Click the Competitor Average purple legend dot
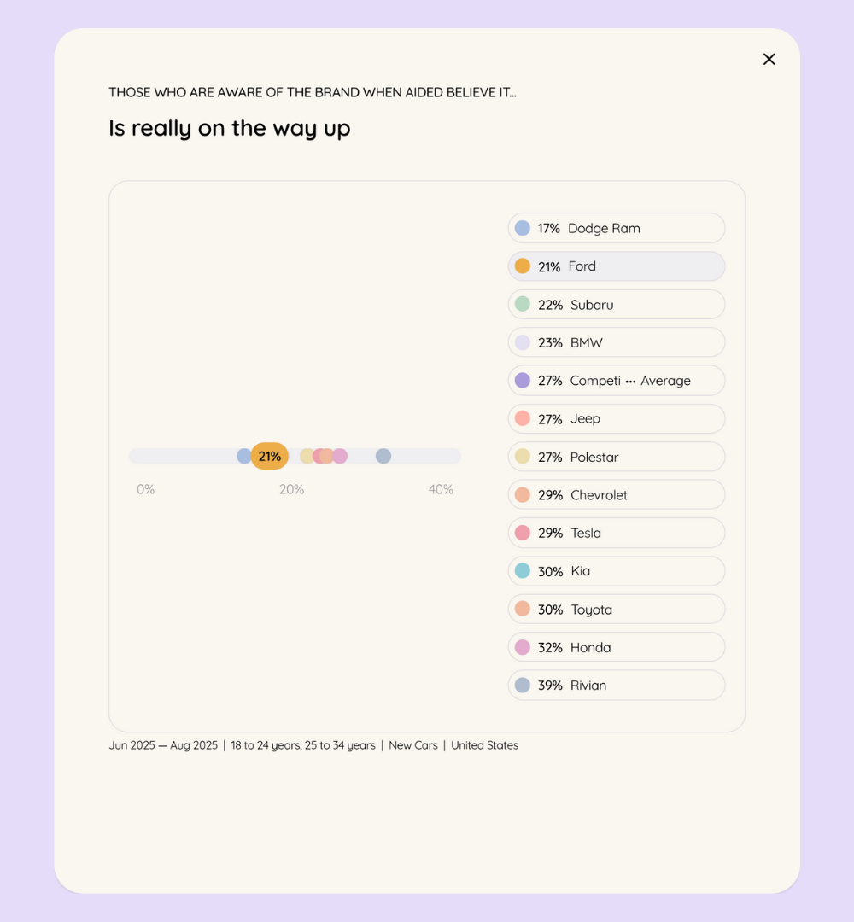This screenshot has width=854, height=922. pos(523,381)
